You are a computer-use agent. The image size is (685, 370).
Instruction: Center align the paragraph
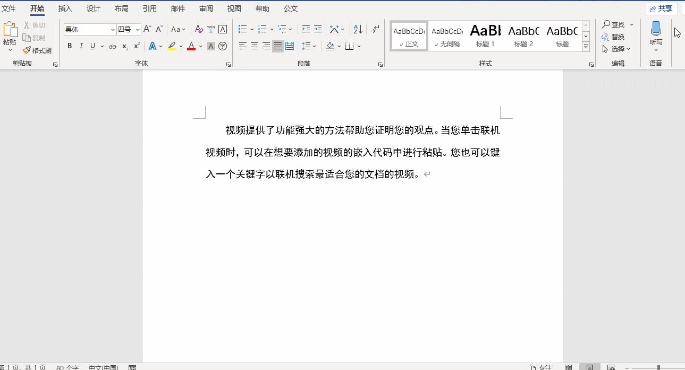click(255, 46)
